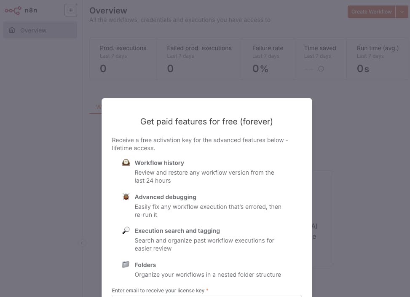The width and height of the screenshot is (410, 297).
Task: Open the Overview sidebar menu item
Action: coord(40,30)
